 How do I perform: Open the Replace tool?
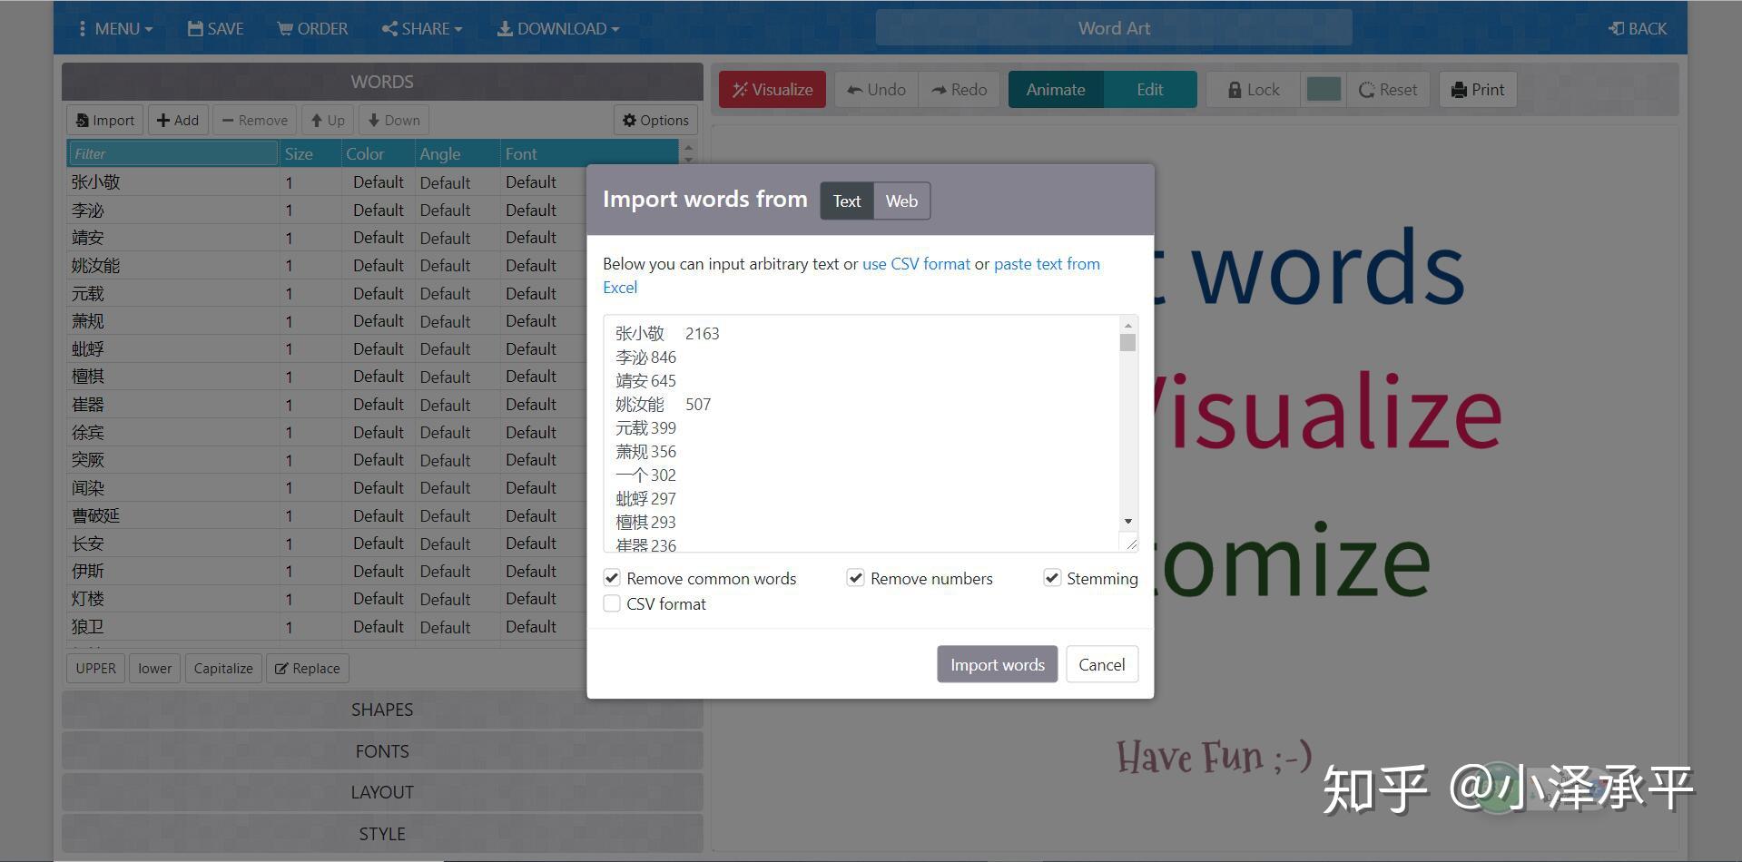(x=308, y=669)
